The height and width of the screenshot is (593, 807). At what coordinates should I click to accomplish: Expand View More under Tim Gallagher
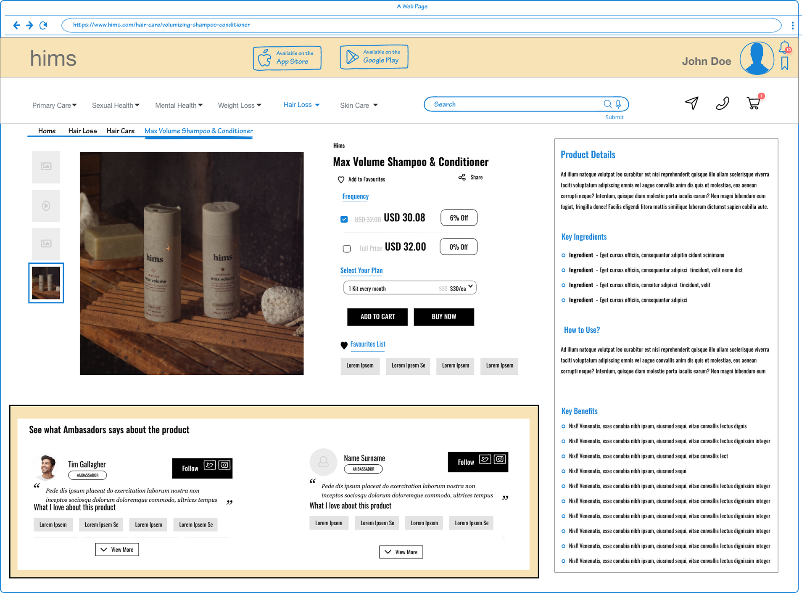click(x=117, y=550)
